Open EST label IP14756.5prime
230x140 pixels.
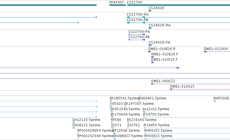click(x=156, y=114)
